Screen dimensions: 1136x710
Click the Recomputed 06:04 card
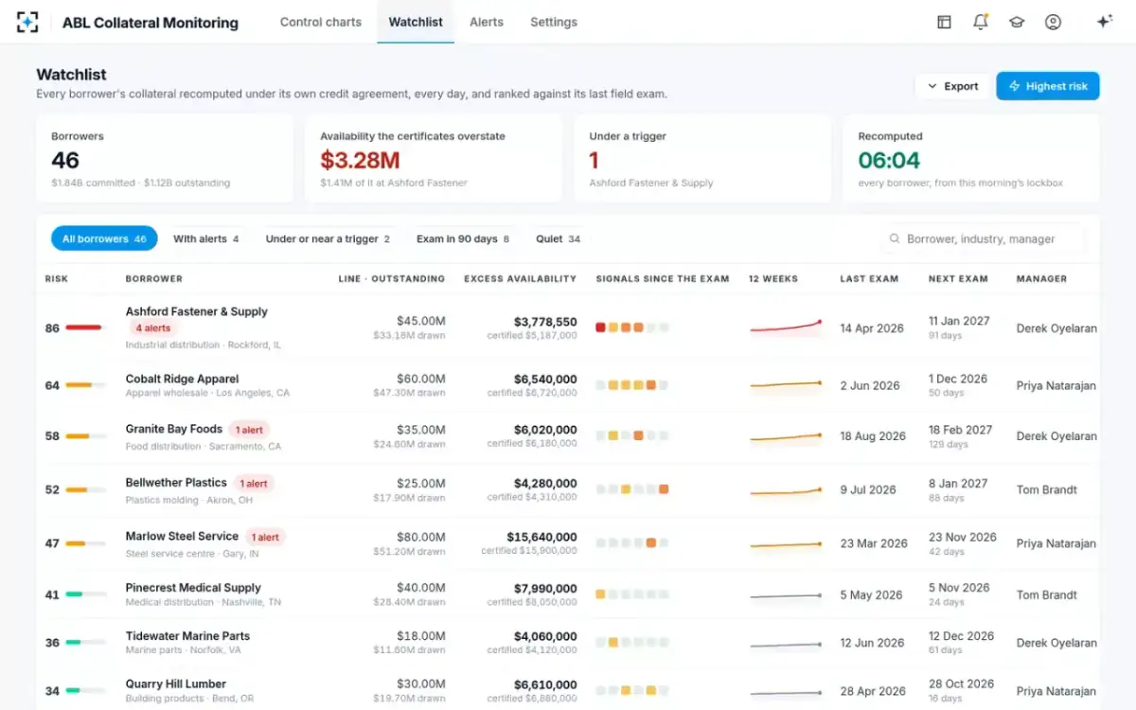(971, 159)
